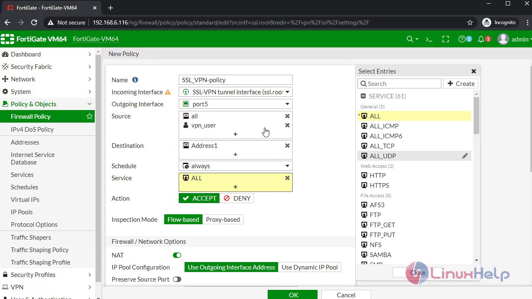Image resolution: width=532 pixels, height=299 pixels.
Task: Open the CLI console icon
Action: pos(429,39)
